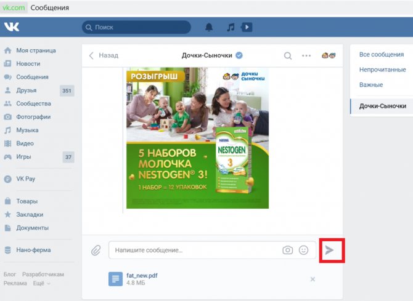Open VK Pay in sidebar
Viewport: 413px width, 301px height.
point(25,179)
